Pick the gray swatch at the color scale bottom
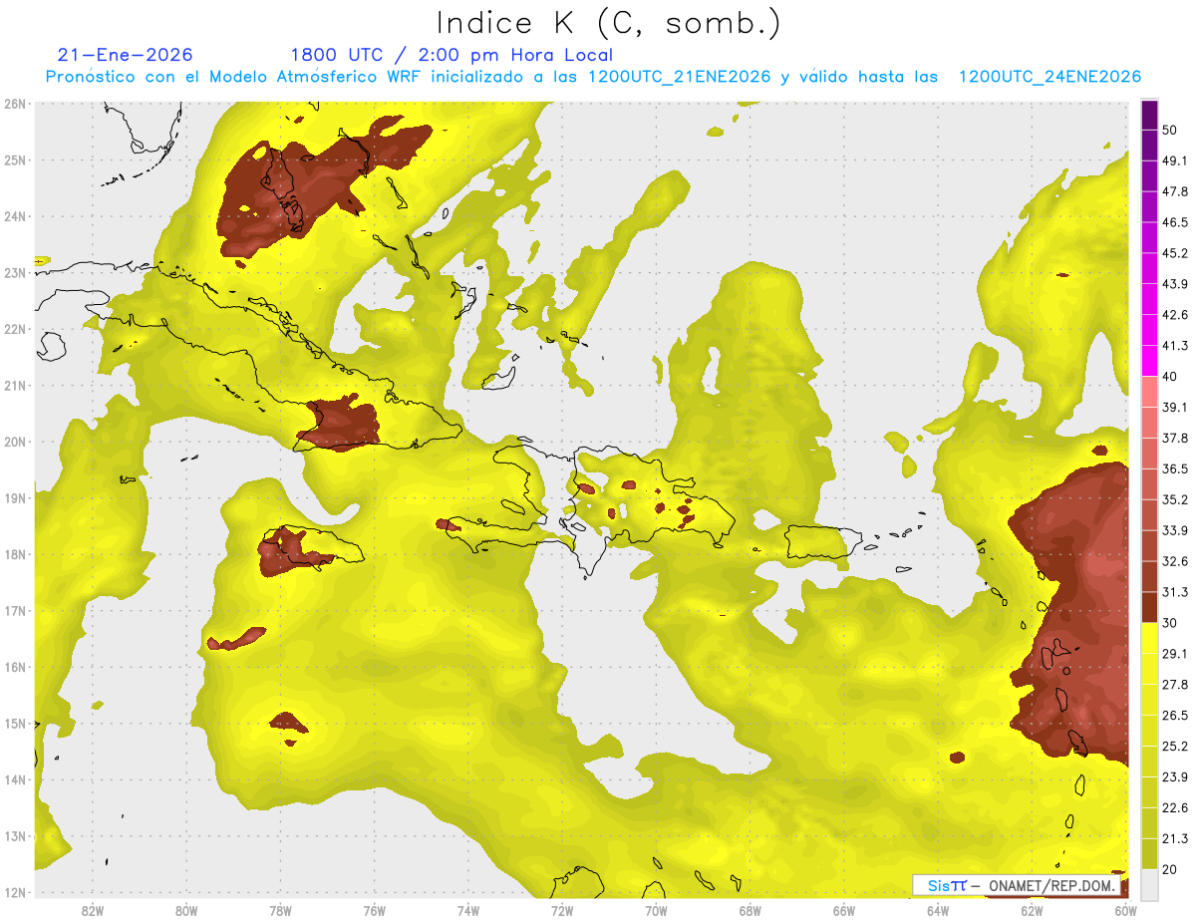 click(1149, 883)
